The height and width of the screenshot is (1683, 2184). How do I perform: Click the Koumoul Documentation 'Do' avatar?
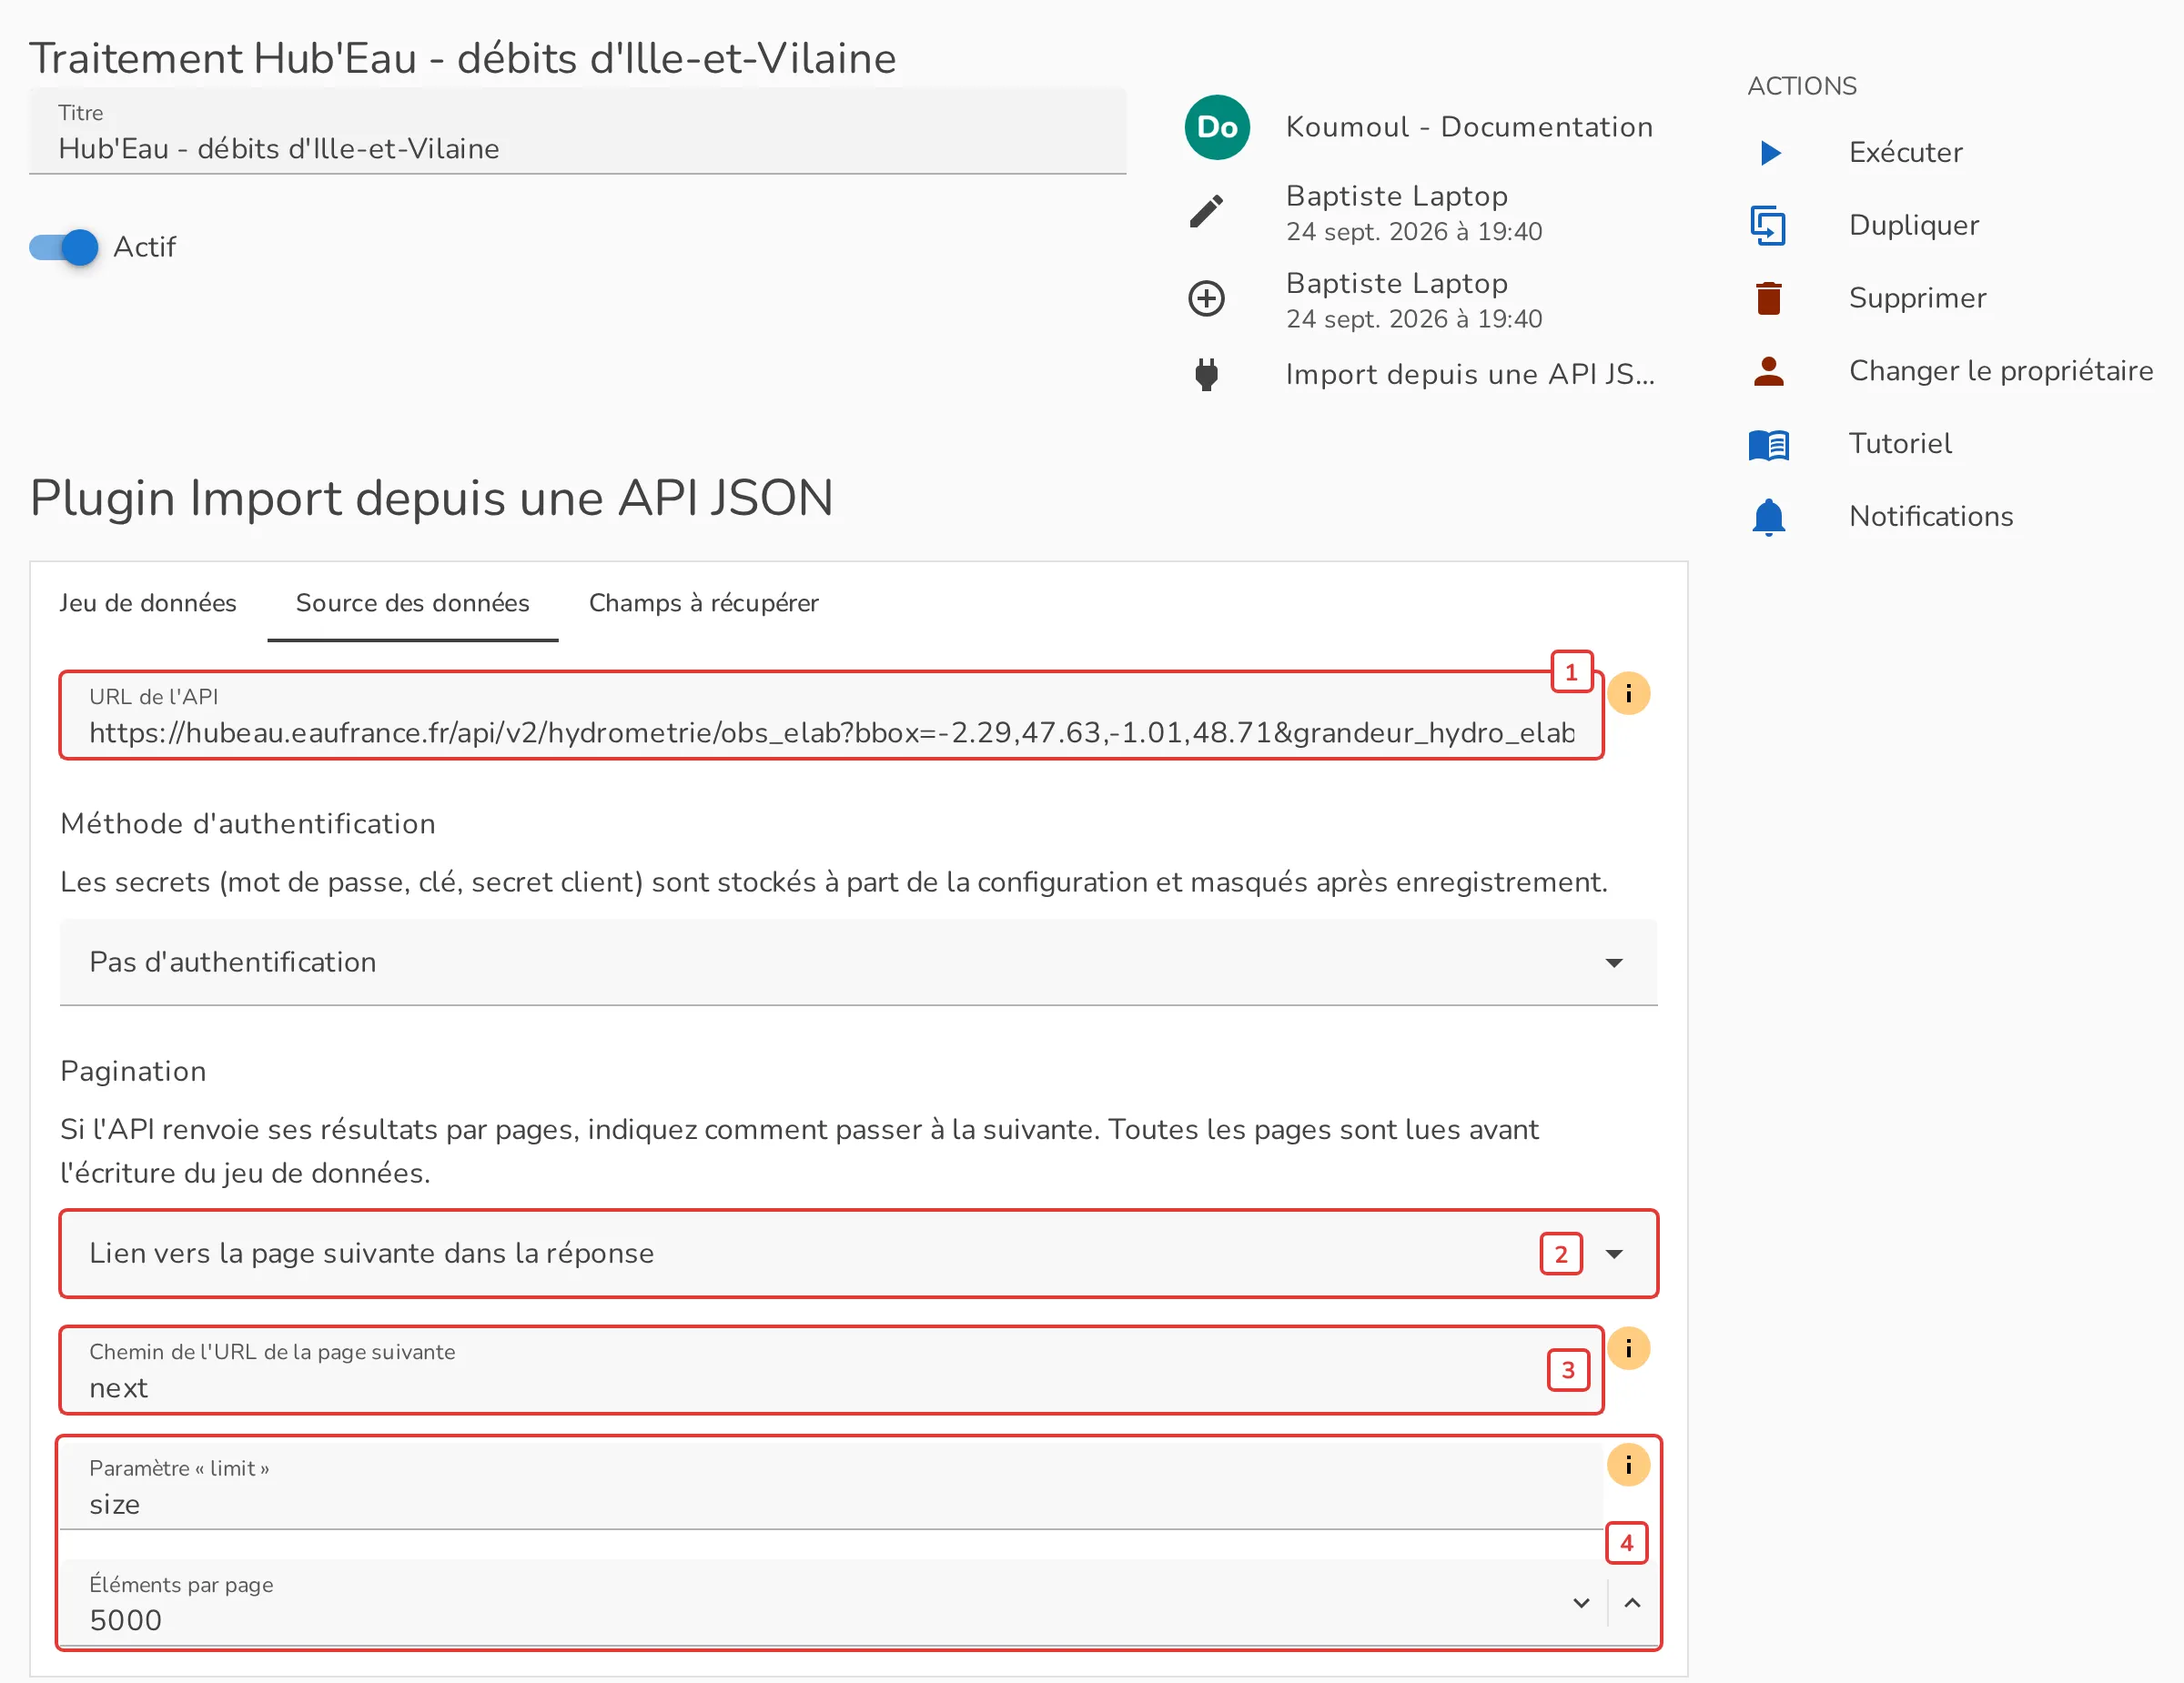(x=1217, y=127)
